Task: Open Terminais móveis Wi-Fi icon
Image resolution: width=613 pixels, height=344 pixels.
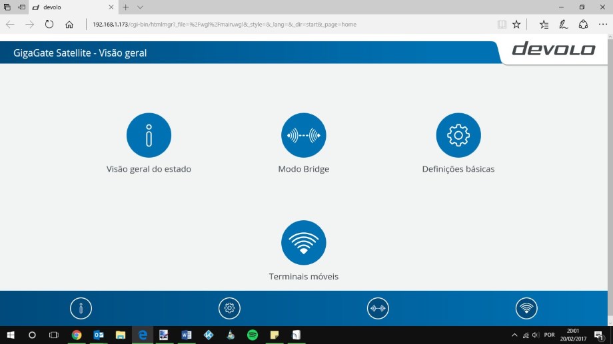Action: pyautogui.click(x=303, y=243)
